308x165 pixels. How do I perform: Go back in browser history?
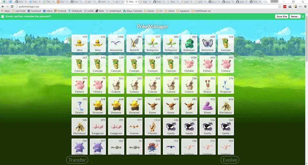3,6
